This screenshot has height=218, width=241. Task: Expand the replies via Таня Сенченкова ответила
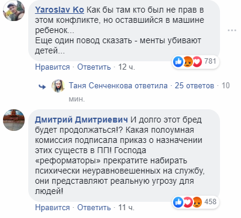click(x=118, y=86)
